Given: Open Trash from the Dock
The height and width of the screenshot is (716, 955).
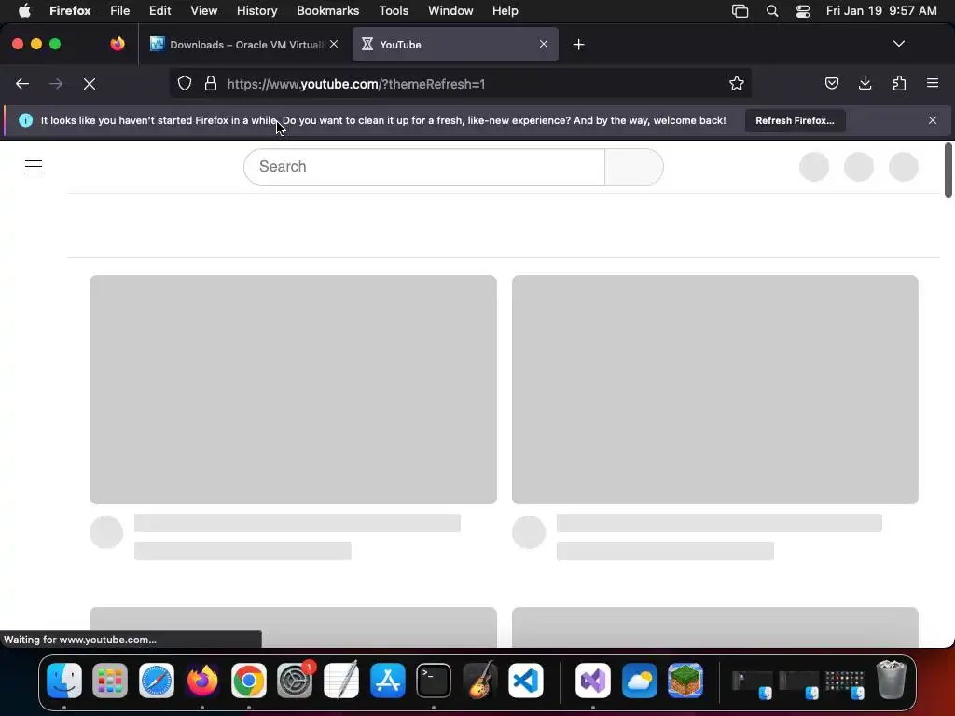Looking at the screenshot, I should click(892, 680).
